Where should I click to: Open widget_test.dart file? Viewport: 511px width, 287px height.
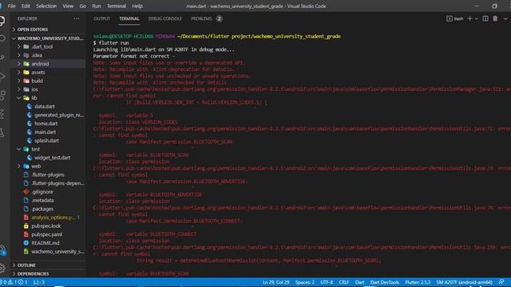pyautogui.click(x=52, y=158)
